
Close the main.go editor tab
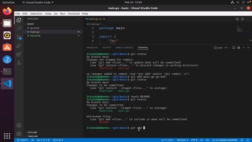[x=104, y=19]
